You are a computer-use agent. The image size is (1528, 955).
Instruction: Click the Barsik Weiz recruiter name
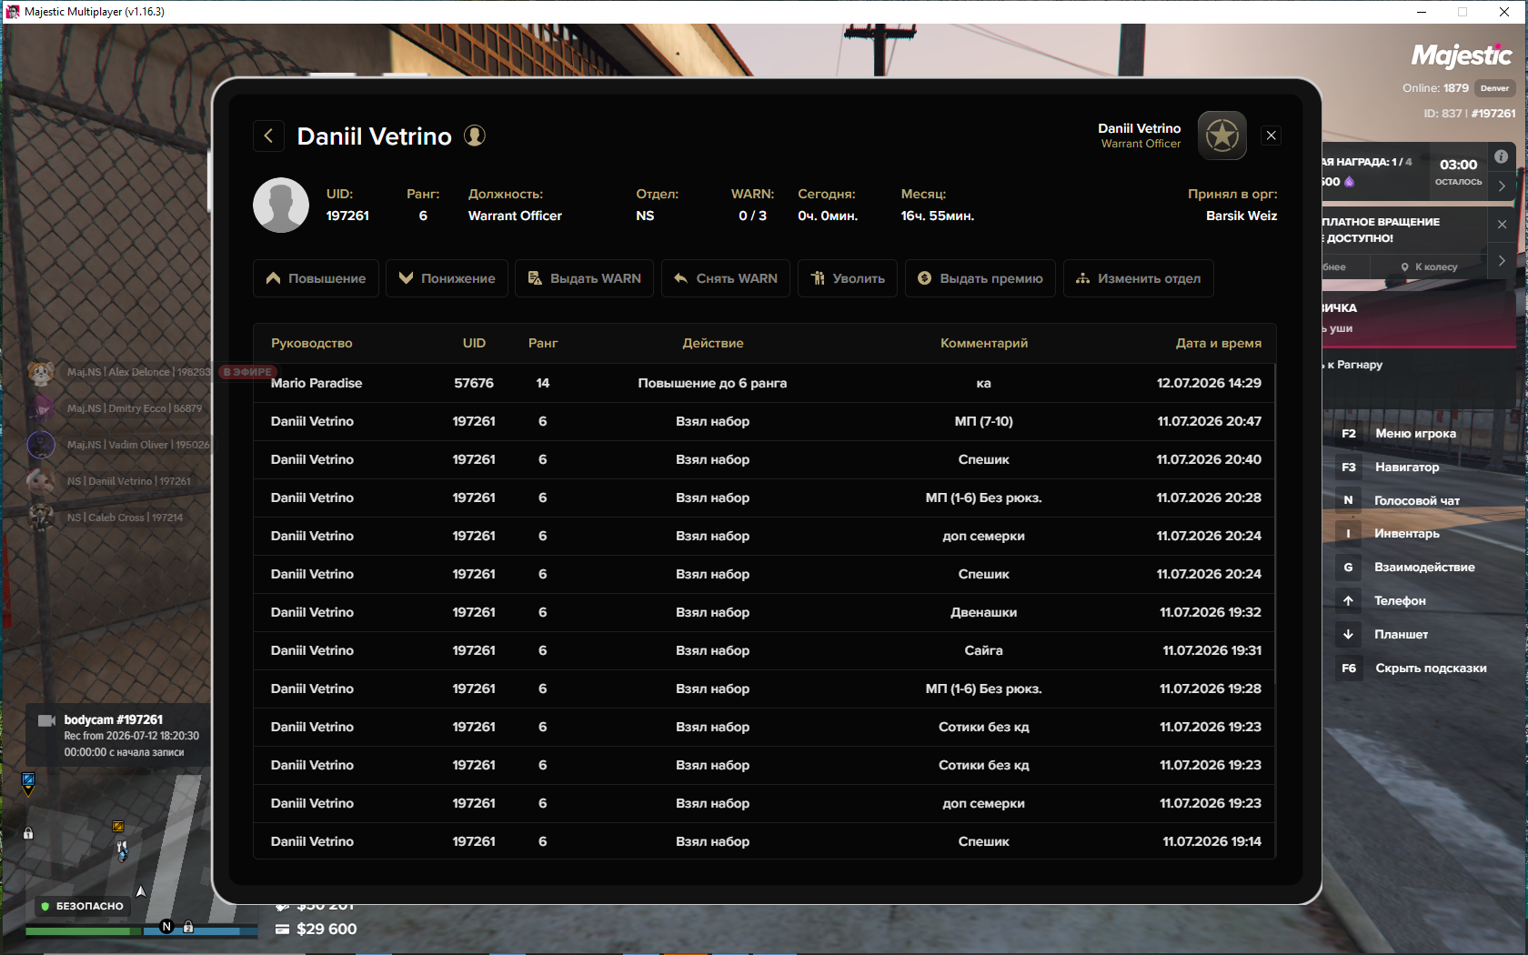[1241, 216]
